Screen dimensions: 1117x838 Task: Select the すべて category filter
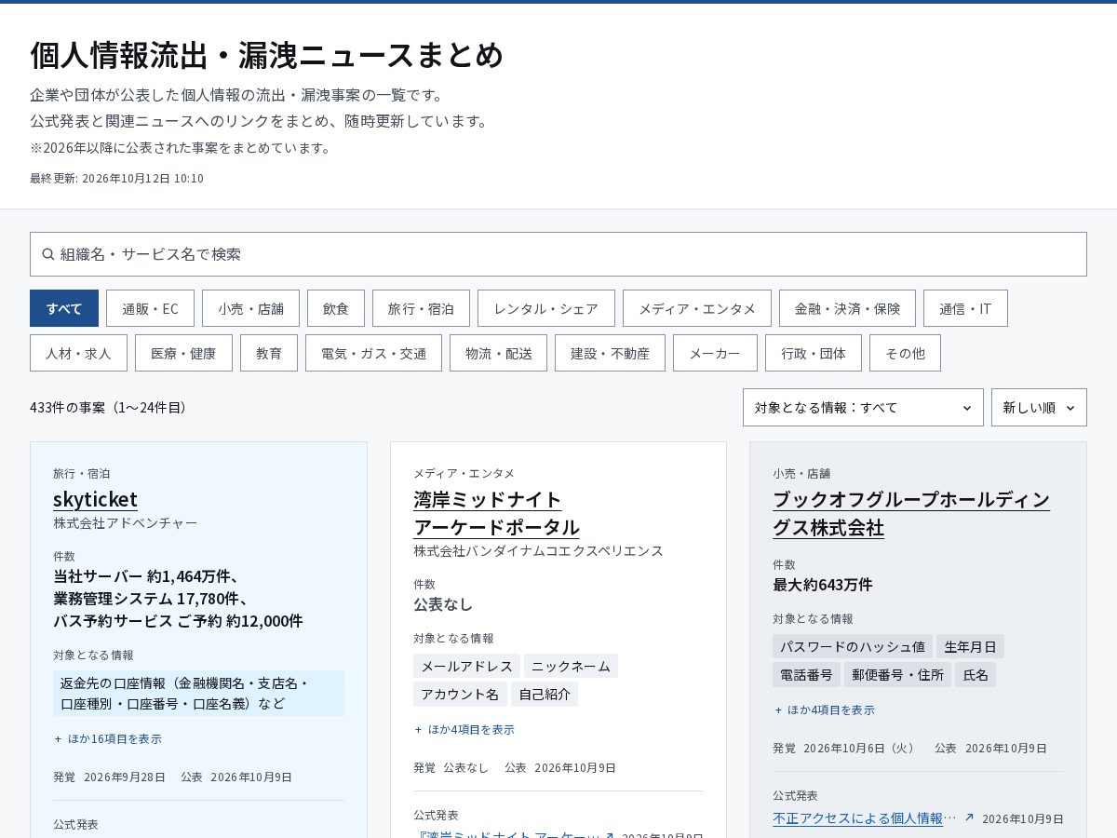pos(64,308)
